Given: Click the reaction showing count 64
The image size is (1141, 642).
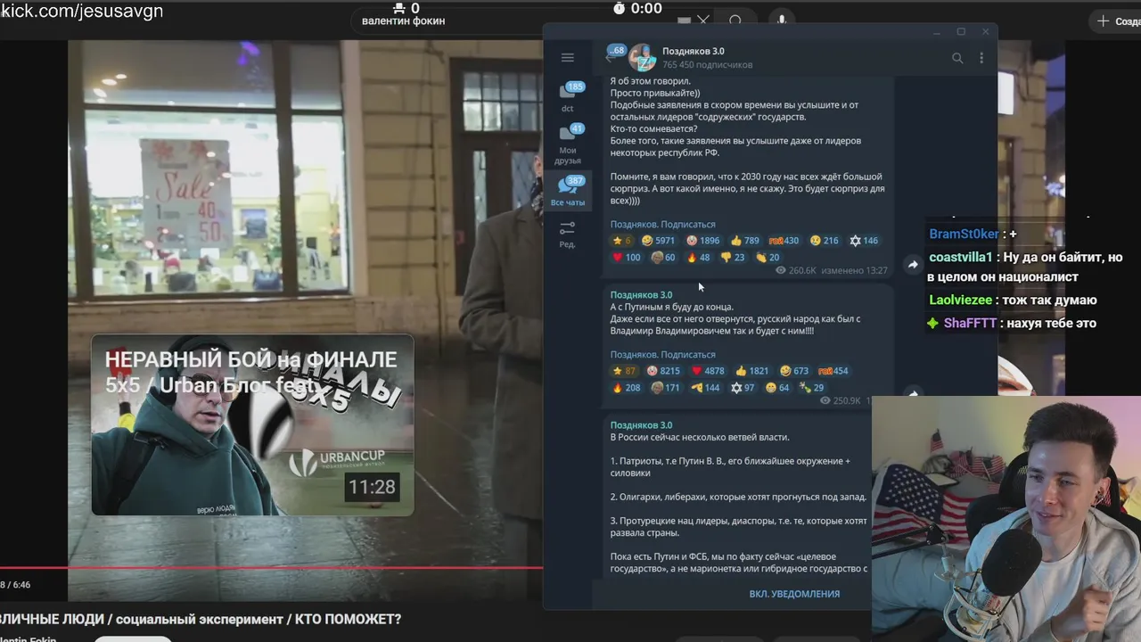Looking at the screenshot, I should pyautogui.click(x=778, y=388).
